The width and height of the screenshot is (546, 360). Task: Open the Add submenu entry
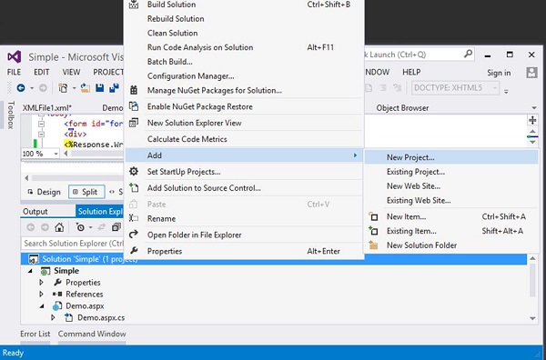(x=245, y=155)
